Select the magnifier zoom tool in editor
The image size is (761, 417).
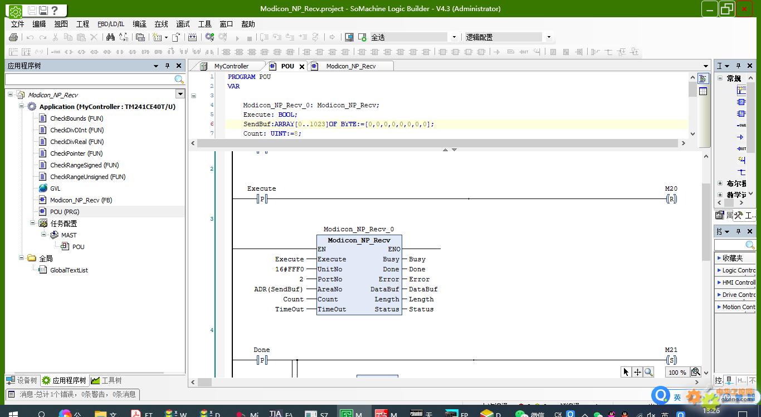(648, 372)
